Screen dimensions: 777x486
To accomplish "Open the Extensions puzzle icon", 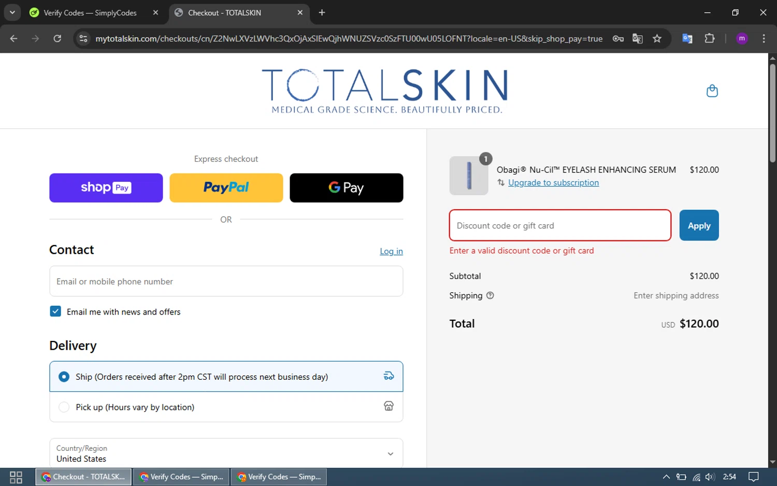I will [x=710, y=38].
